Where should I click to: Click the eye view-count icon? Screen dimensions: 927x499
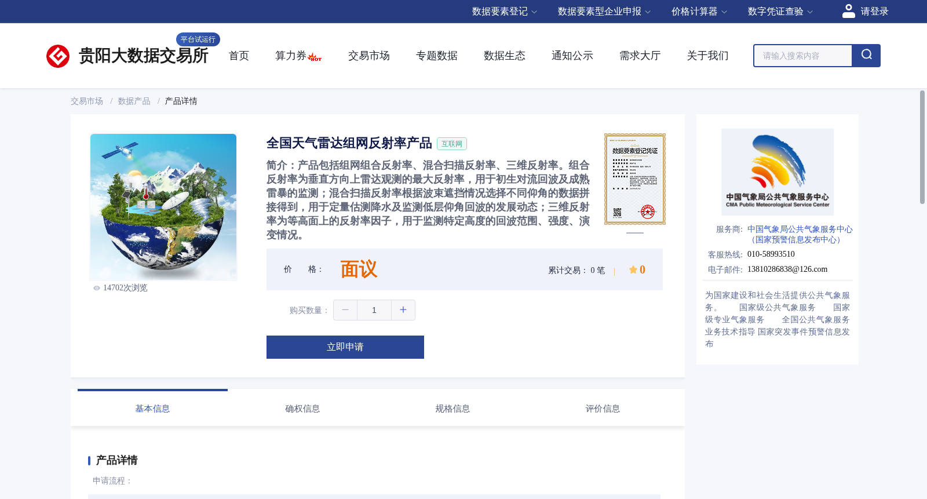[97, 288]
